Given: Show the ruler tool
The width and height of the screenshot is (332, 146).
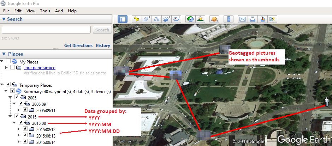Looking at the screenshot, I should pos(229,19).
